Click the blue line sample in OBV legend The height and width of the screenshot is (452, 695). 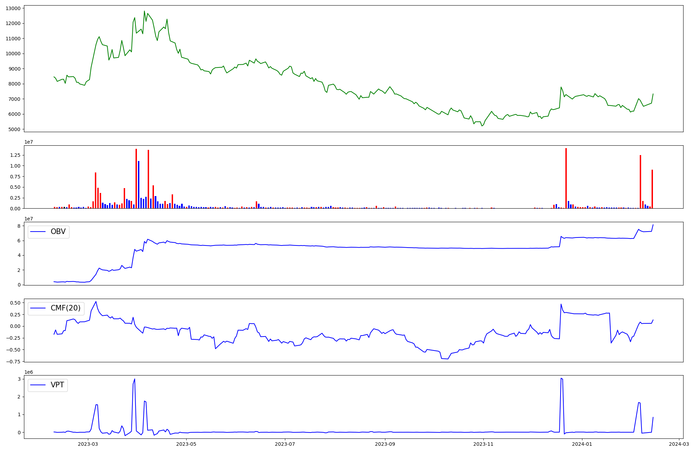38,232
